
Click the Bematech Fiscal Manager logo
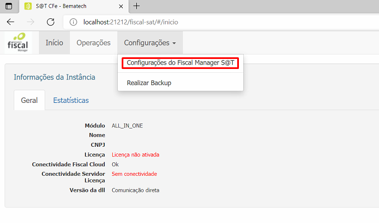[x=18, y=42]
